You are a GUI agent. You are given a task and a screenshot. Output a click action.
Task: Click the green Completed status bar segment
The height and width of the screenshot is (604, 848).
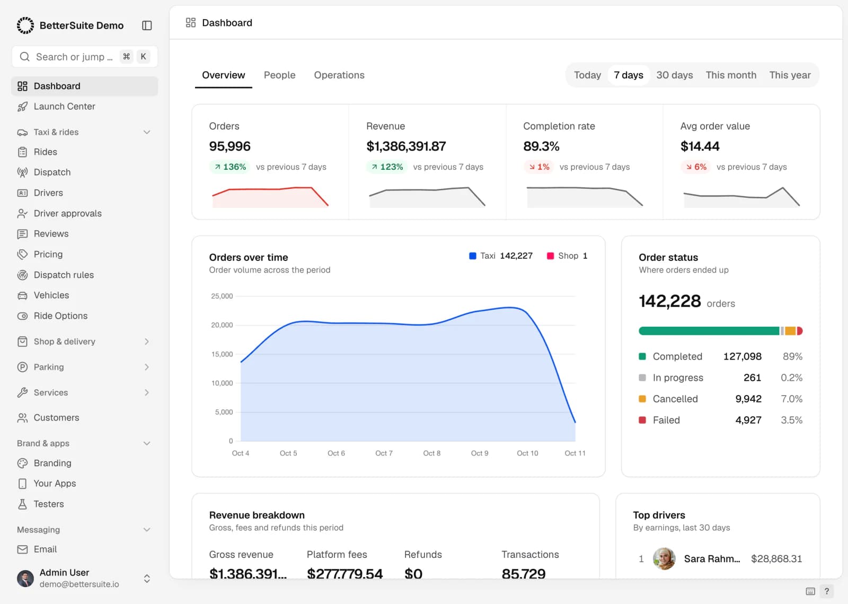709,331
